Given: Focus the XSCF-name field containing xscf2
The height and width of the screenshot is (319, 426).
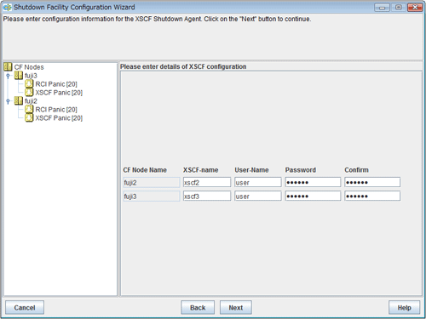Looking at the screenshot, I should [207, 182].
